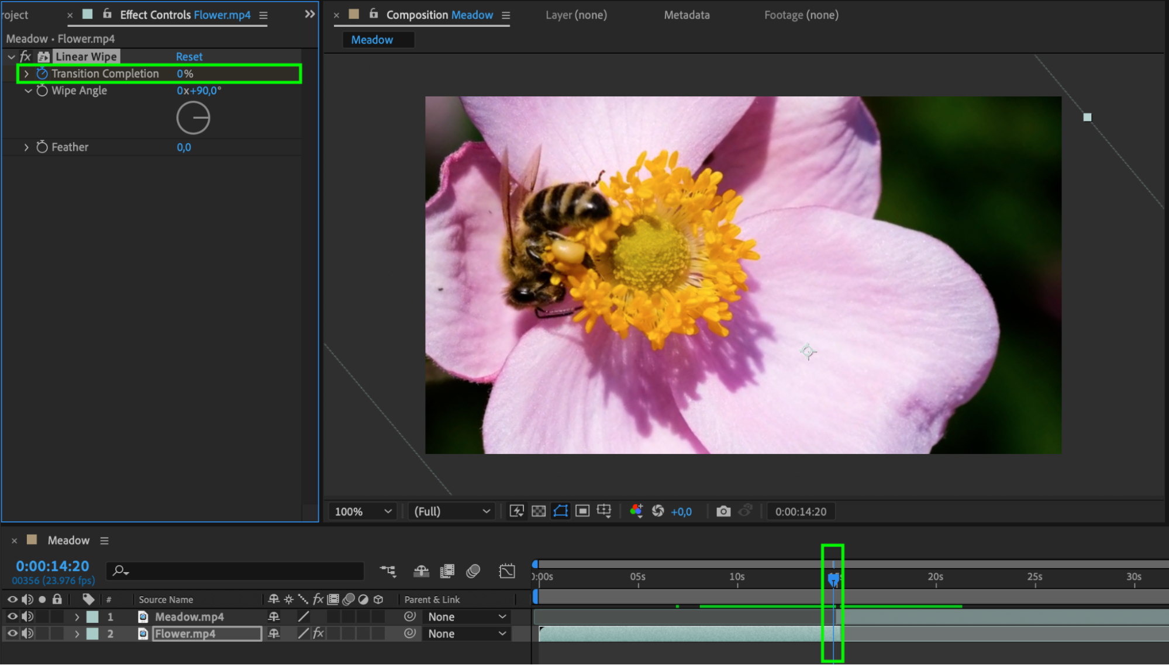
Task: Toggle the Transition Completion stopwatch
Action: tap(42, 74)
